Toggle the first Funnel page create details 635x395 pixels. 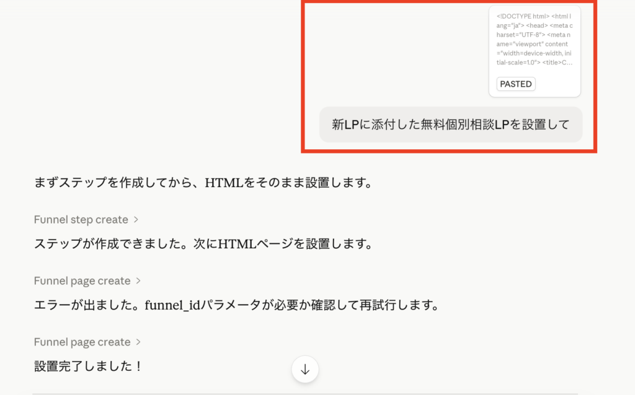pyautogui.click(x=87, y=280)
